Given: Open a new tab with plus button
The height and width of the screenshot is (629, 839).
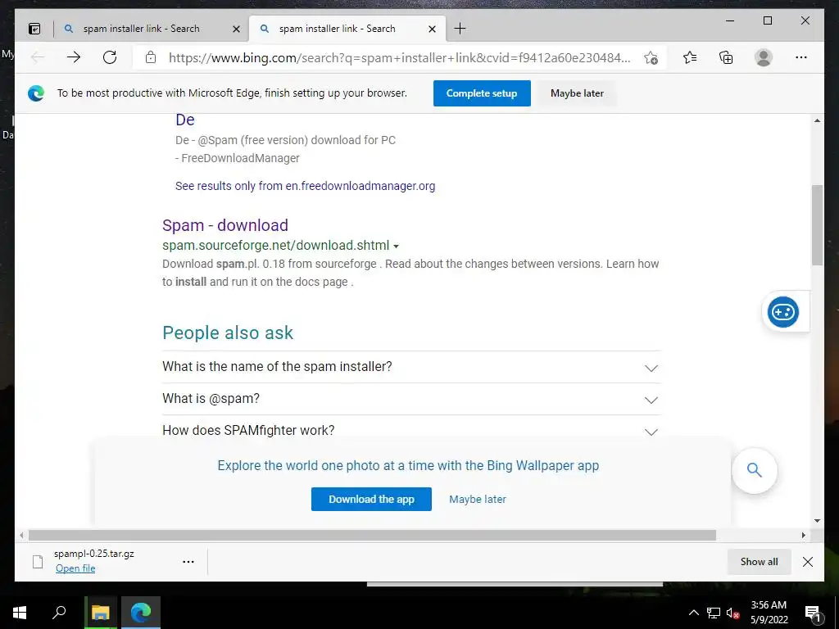Looking at the screenshot, I should click(x=460, y=29).
